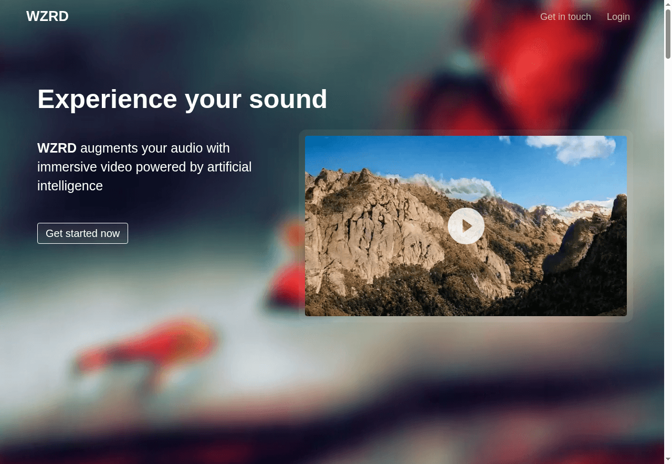Image resolution: width=672 pixels, height=464 pixels.
Task: Click the WZRD logo in header
Action: click(47, 16)
